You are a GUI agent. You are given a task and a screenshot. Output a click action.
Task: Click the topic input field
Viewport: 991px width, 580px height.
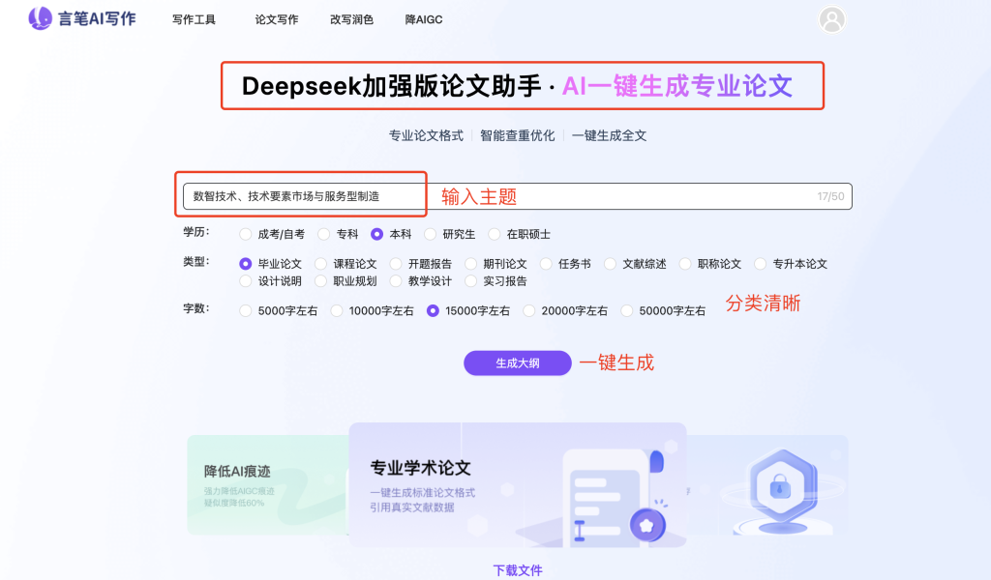[517, 196]
